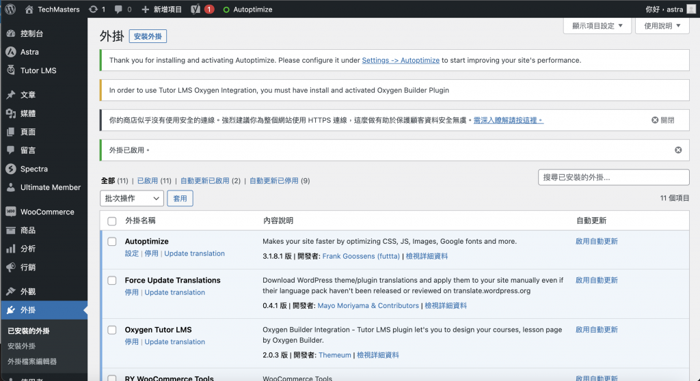The width and height of the screenshot is (700, 381).
Task: Follow the Settings -> Autoptimize link
Action: [x=401, y=60]
